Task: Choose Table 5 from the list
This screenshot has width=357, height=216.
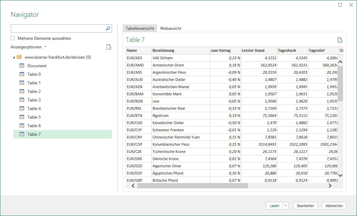Action: coord(34,117)
